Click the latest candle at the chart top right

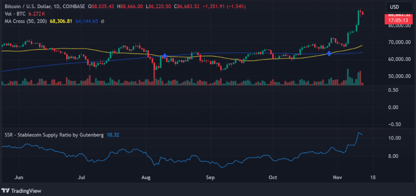[x=363, y=13]
